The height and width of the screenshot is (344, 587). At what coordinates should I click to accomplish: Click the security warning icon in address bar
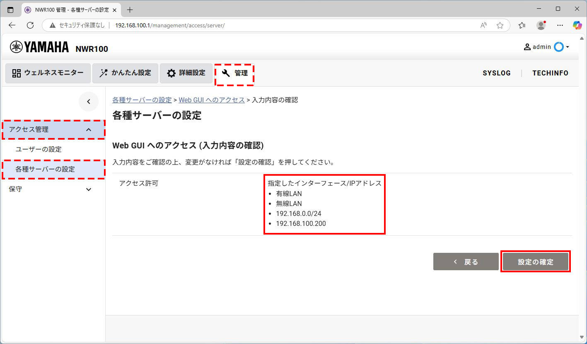[52, 25]
